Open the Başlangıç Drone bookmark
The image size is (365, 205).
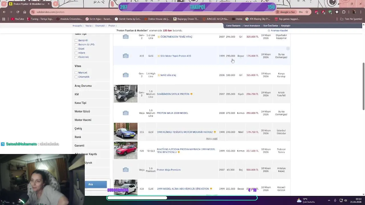pos(185,19)
